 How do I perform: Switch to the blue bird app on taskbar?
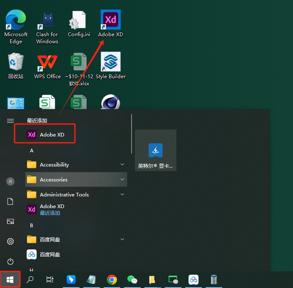coord(71,280)
